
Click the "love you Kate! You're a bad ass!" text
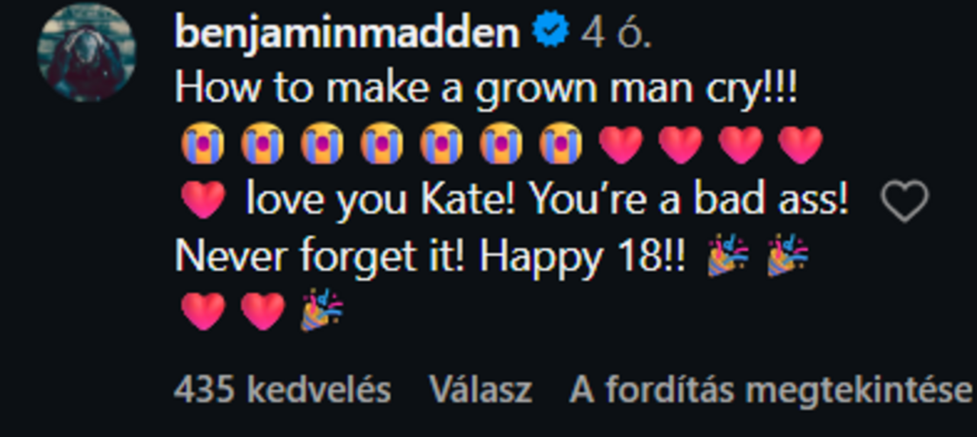coord(547,200)
